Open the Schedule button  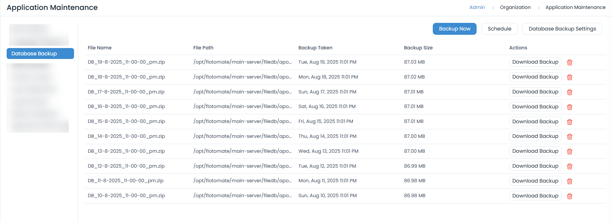point(499,29)
